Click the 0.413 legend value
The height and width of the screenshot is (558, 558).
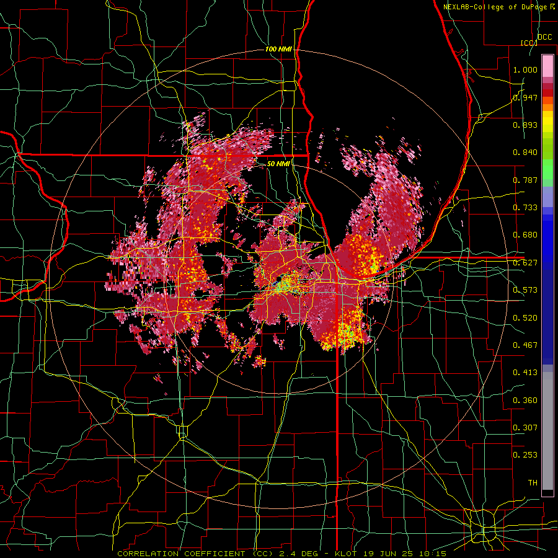(525, 373)
